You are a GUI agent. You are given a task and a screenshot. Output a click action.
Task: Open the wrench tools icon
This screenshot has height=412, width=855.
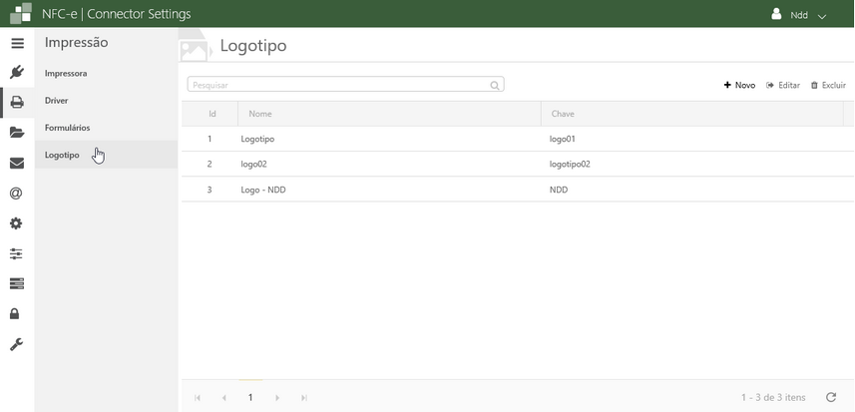tap(17, 344)
